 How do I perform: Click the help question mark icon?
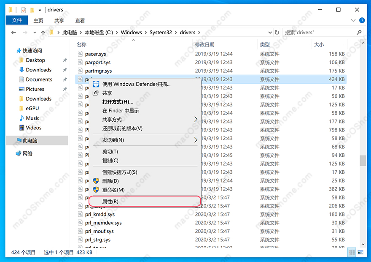coord(362,20)
